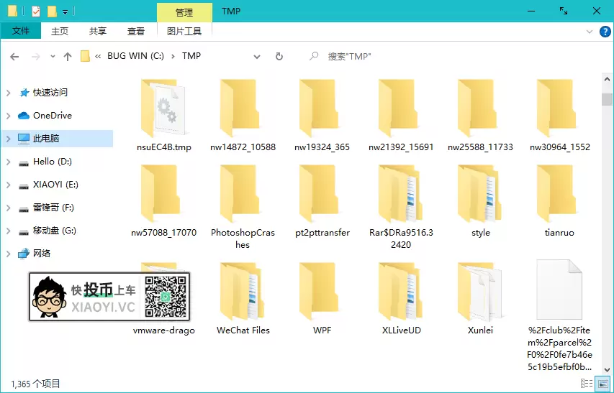The image size is (614, 393).
Task: Click scrollbar down arrow
Action: click(x=607, y=369)
